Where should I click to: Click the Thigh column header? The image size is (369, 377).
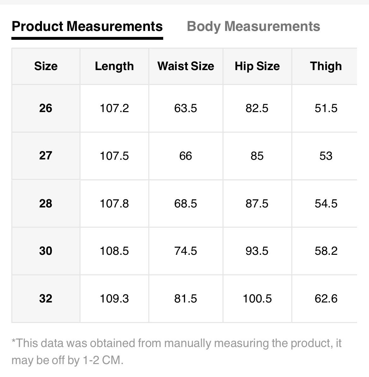tap(326, 66)
